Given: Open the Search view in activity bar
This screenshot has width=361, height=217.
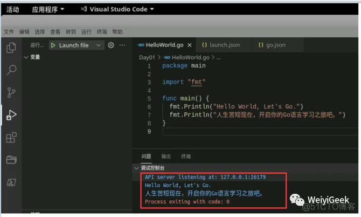Looking at the screenshot, I should 11,70.
